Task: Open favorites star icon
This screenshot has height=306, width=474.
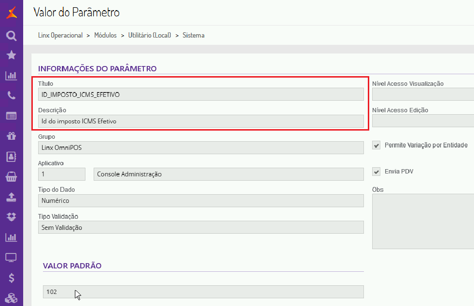Action: point(11,55)
